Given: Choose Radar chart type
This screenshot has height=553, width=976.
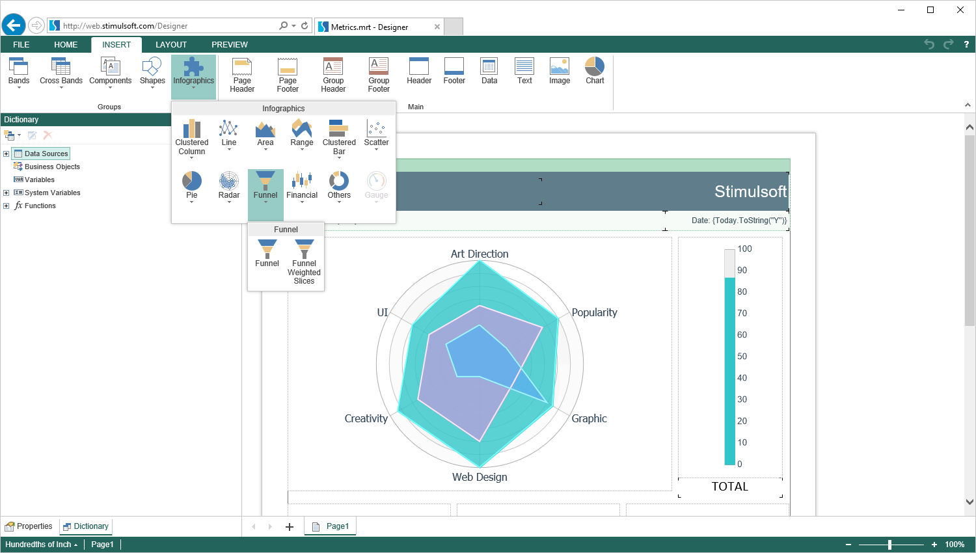Looking at the screenshot, I should pos(229,187).
